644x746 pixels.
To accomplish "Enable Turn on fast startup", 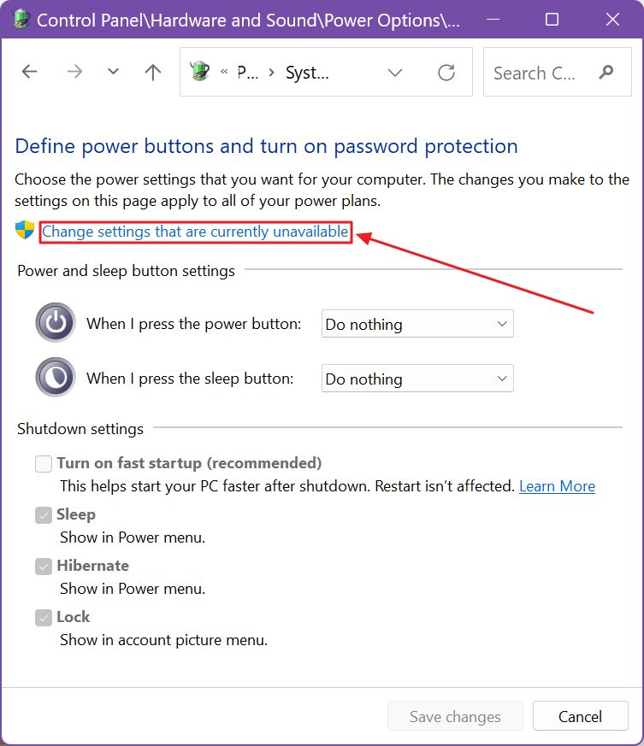I will pyautogui.click(x=43, y=463).
